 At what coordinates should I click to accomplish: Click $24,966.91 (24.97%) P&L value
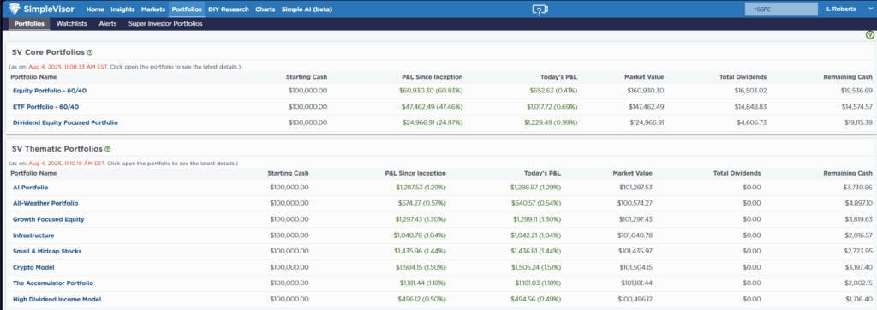[433, 122]
